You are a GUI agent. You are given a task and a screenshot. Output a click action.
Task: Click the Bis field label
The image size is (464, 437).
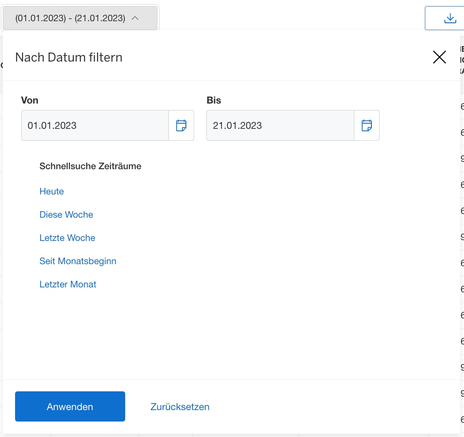[x=213, y=100]
